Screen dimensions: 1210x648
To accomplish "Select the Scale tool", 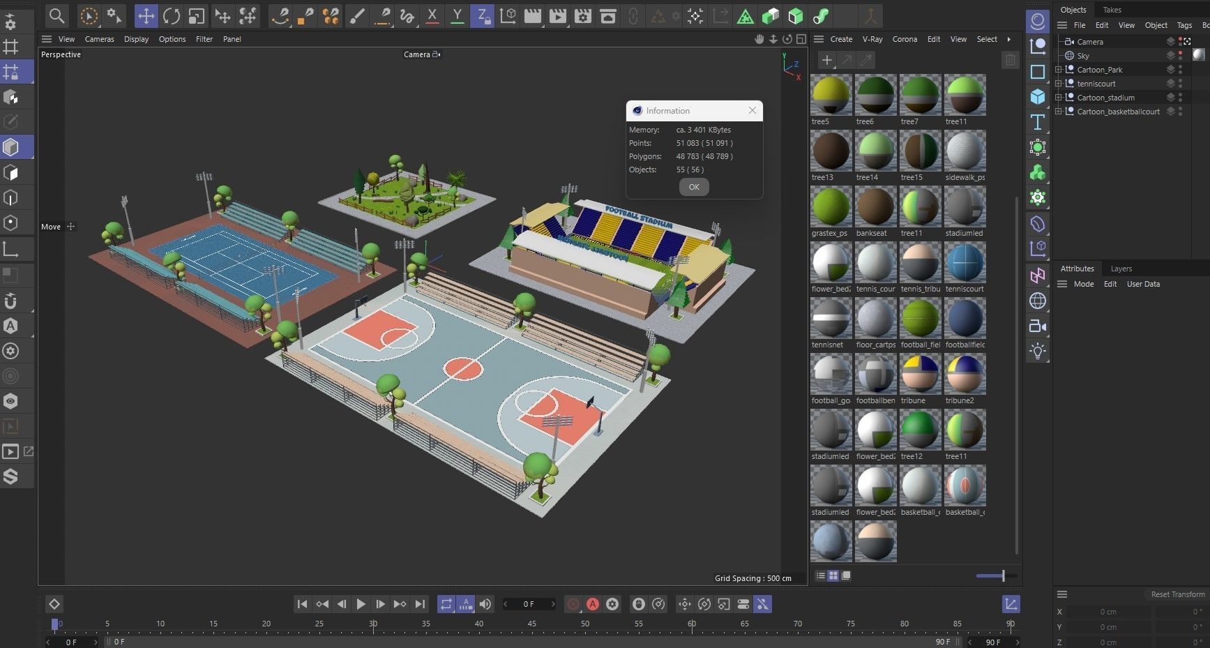I will pyautogui.click(x=197, y=15).
